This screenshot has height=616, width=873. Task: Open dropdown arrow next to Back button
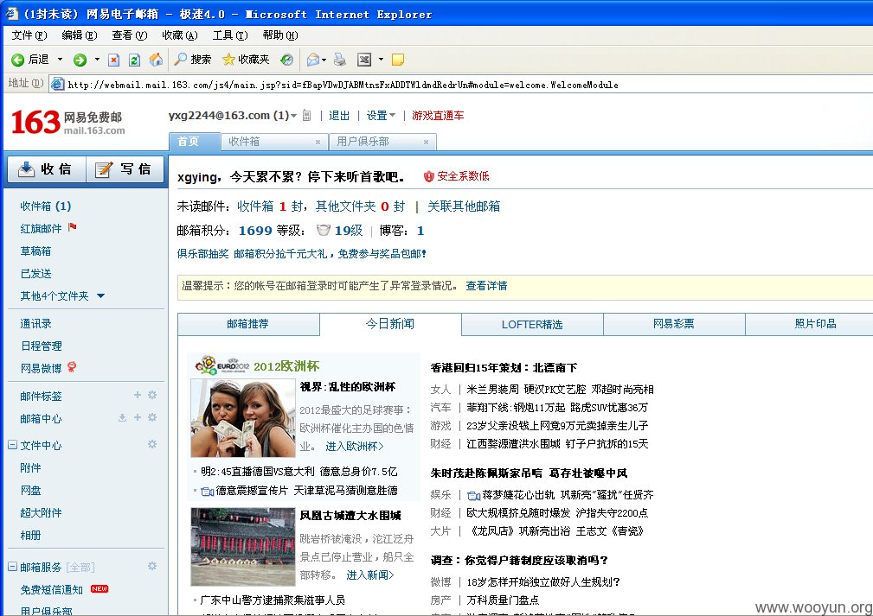[x=60, y=60]
